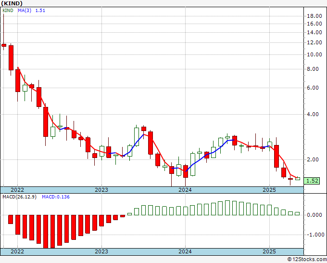Click the latest green candle near 1.52
This screenshot has height=263, width=327.
(x=297, y=178)
